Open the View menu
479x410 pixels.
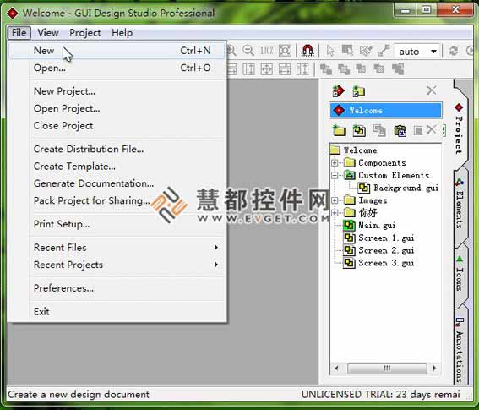pyautogui.click(x=48, y=32)
